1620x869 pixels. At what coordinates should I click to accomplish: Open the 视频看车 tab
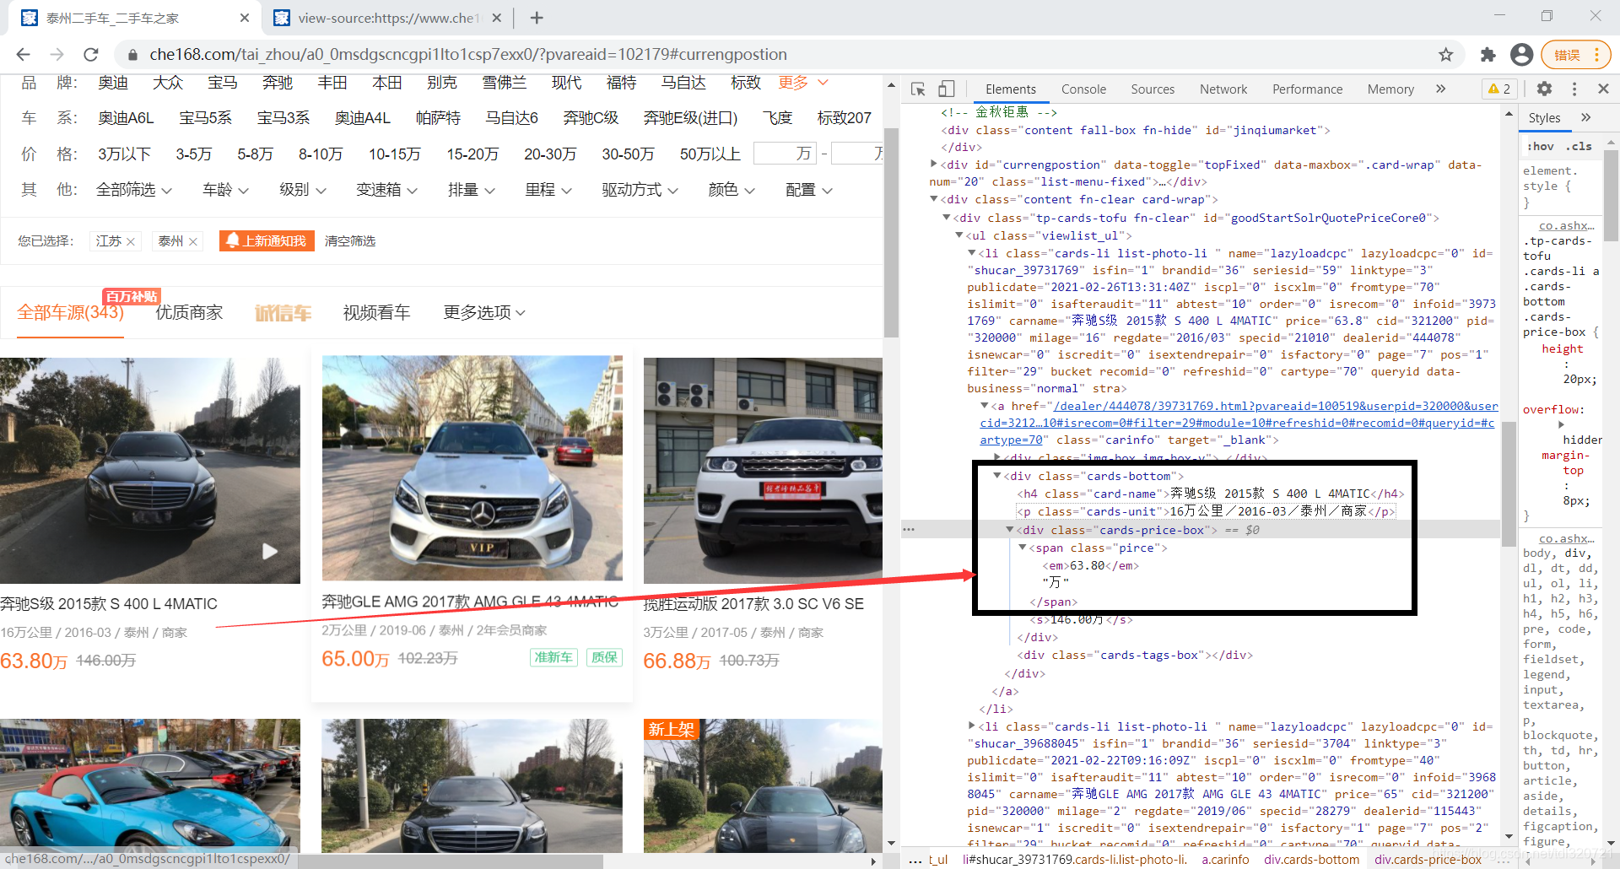pyautogui.click(x=376, y=313)
